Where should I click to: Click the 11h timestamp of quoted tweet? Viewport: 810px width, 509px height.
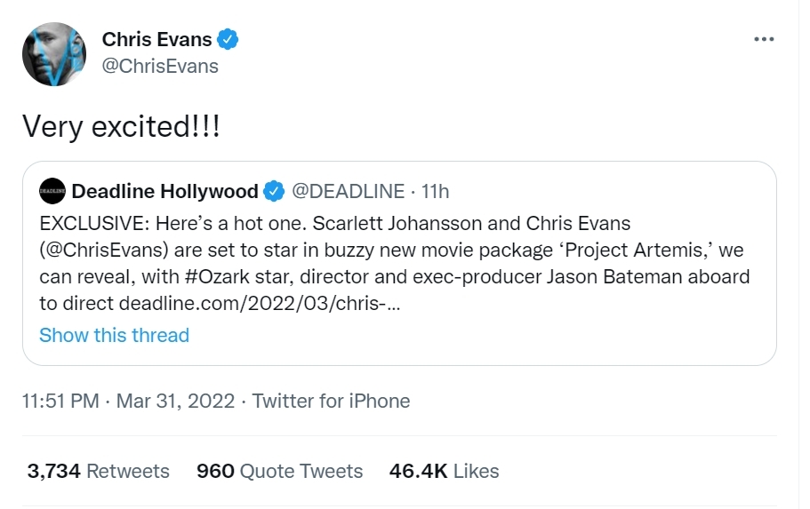[436, 191]
